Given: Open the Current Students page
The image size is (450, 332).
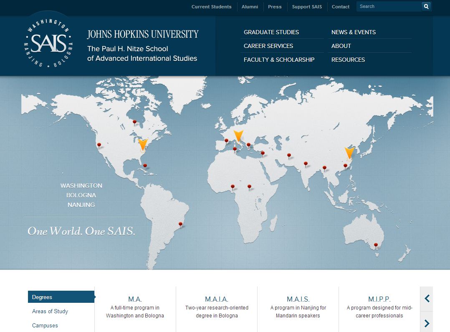Looking at the screenshot, I should coord(211,7).
